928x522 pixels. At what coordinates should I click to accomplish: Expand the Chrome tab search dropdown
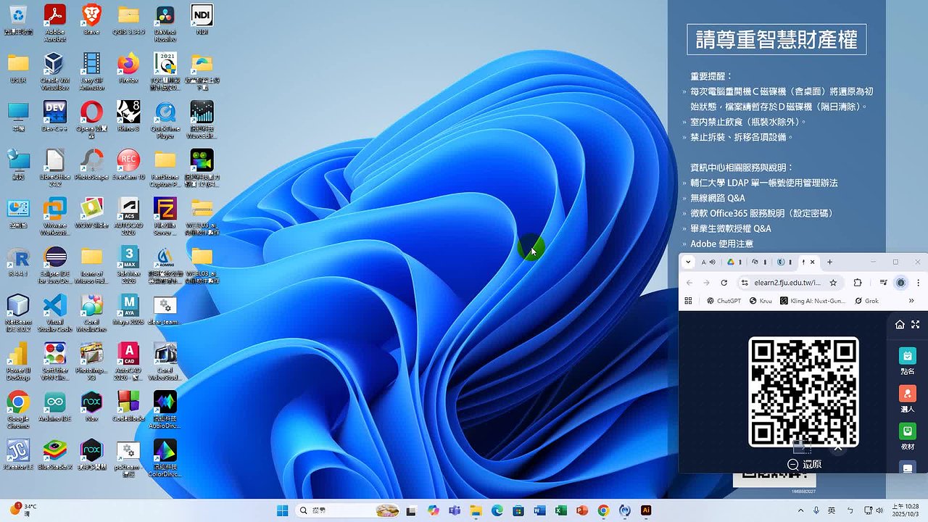tap(688, 262)
